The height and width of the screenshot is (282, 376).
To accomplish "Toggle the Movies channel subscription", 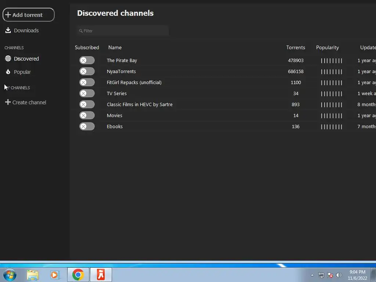I will point(87,116).
